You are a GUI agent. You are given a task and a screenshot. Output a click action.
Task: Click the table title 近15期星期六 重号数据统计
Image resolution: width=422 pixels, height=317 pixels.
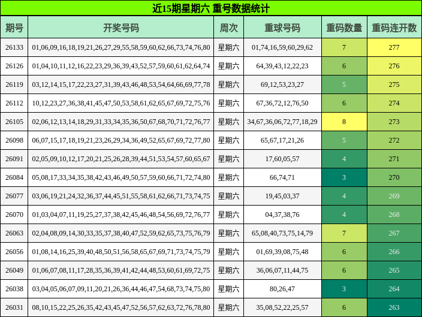pos(211,8)
